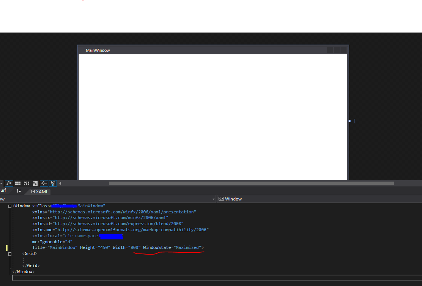Click the WindowState Maximized value in code
The width and height of the screenshot is (422, 286).
[x=187, y=247]
